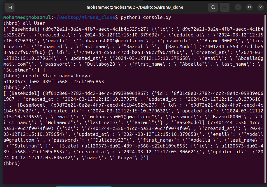This screenshot has width=267, height=187.
Task: Click the "Kenya" value on the last output line
Action: click(125, 158)
